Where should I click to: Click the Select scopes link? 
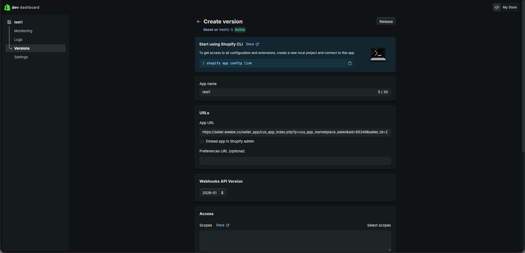pyautogui.click(x=379, y=225)
